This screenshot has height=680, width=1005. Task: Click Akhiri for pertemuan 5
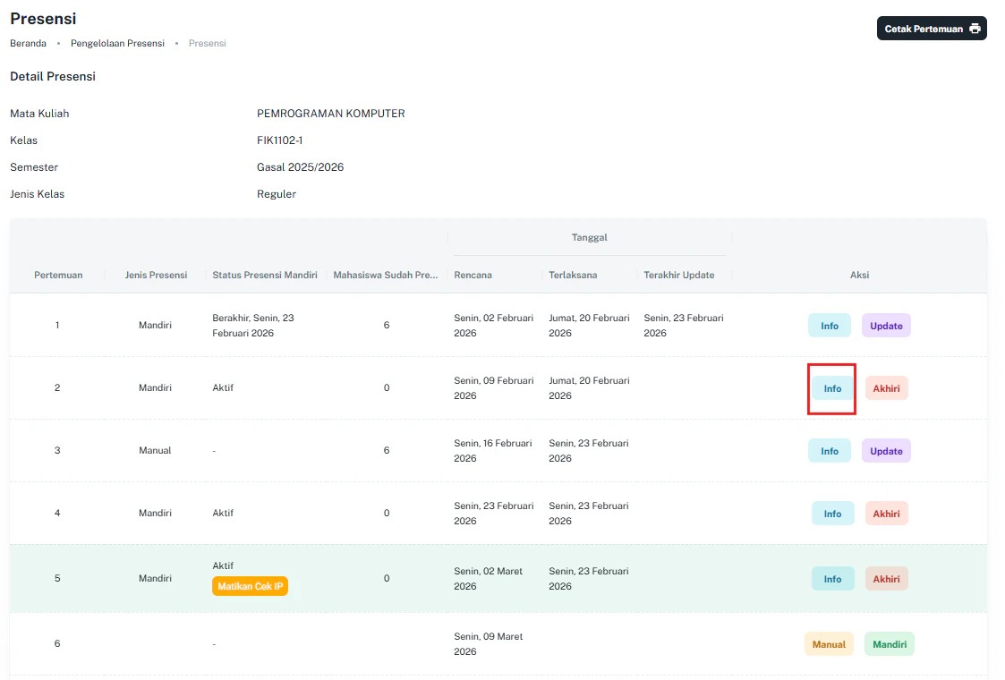[x=887, y=579]
